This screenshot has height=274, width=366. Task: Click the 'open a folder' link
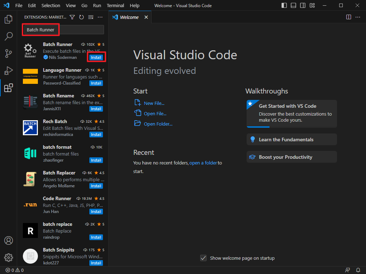[x=203, y=163]
